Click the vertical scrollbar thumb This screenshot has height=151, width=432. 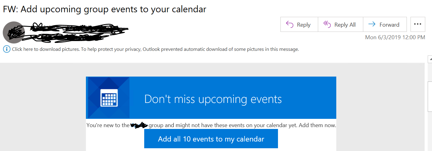point(430,96)
